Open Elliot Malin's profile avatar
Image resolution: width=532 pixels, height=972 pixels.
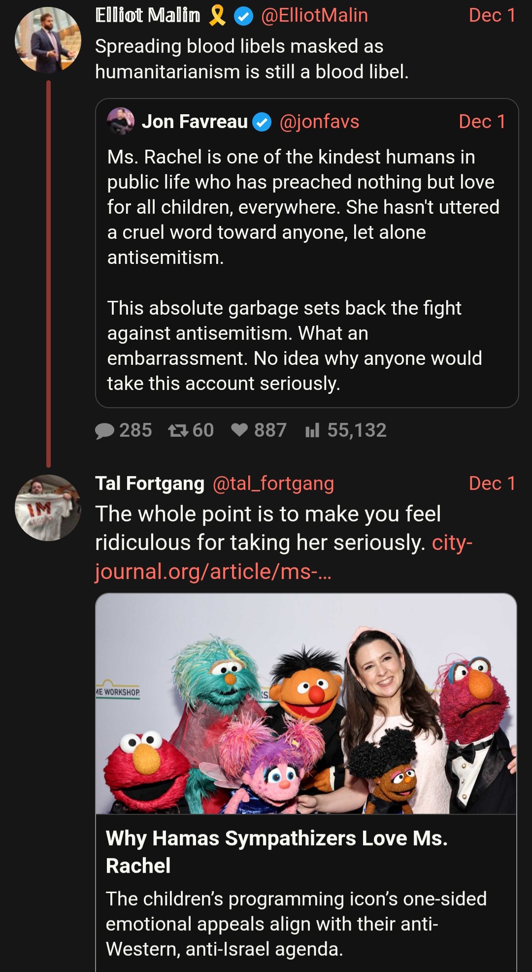pyautogui.click(x=48, y=40)
